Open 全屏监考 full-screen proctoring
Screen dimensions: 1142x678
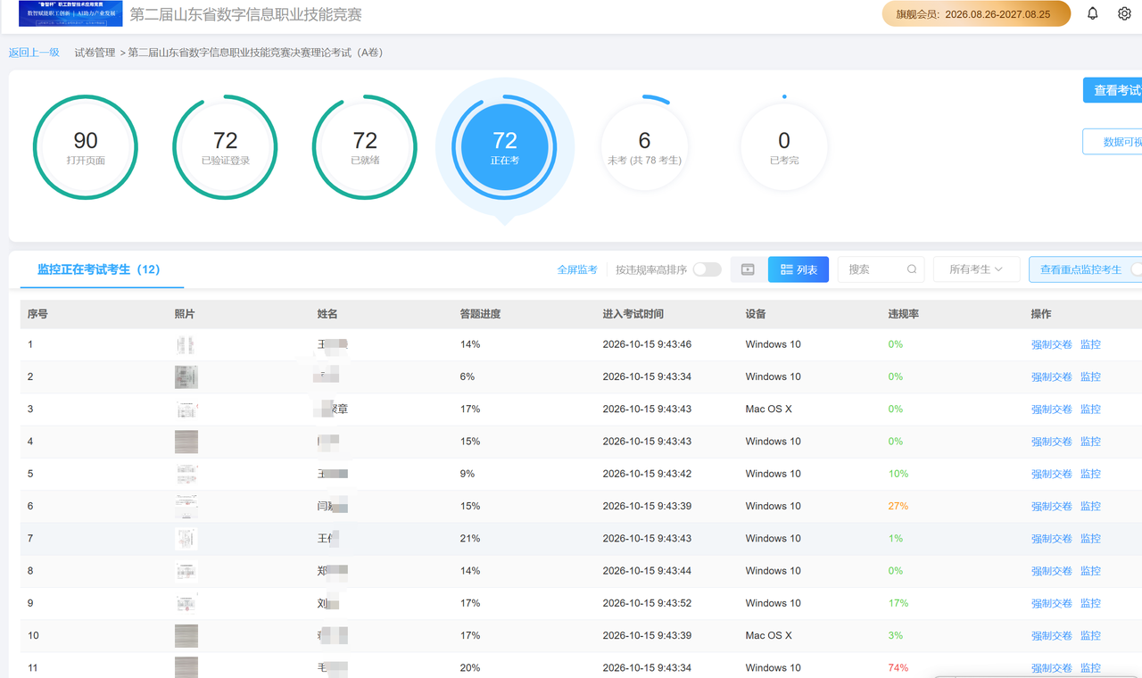coord(577,269)
